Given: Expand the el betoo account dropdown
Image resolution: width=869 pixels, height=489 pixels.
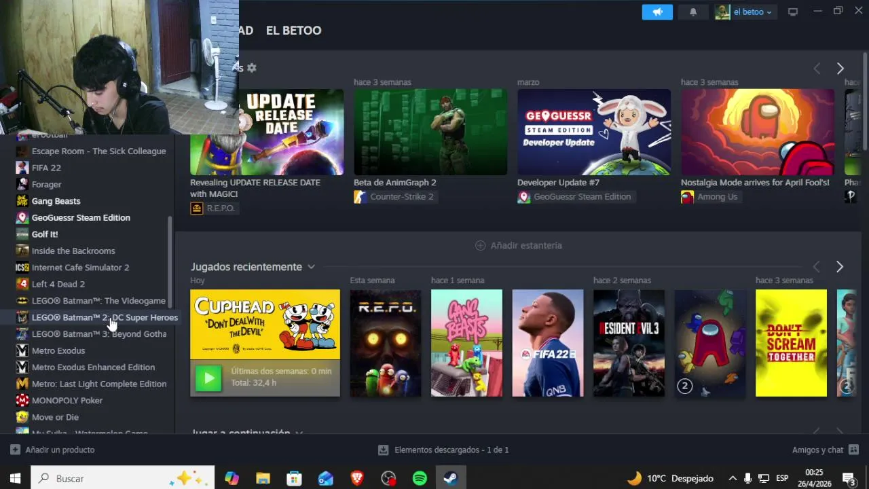Looking at the screenshot, I should click(x=745, y=12).
